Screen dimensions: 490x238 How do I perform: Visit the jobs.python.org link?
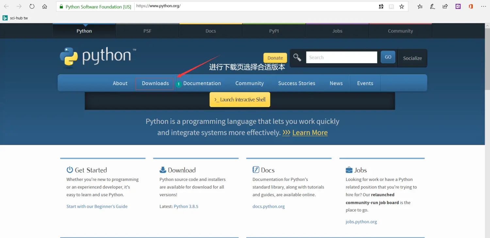pos(361,222)
